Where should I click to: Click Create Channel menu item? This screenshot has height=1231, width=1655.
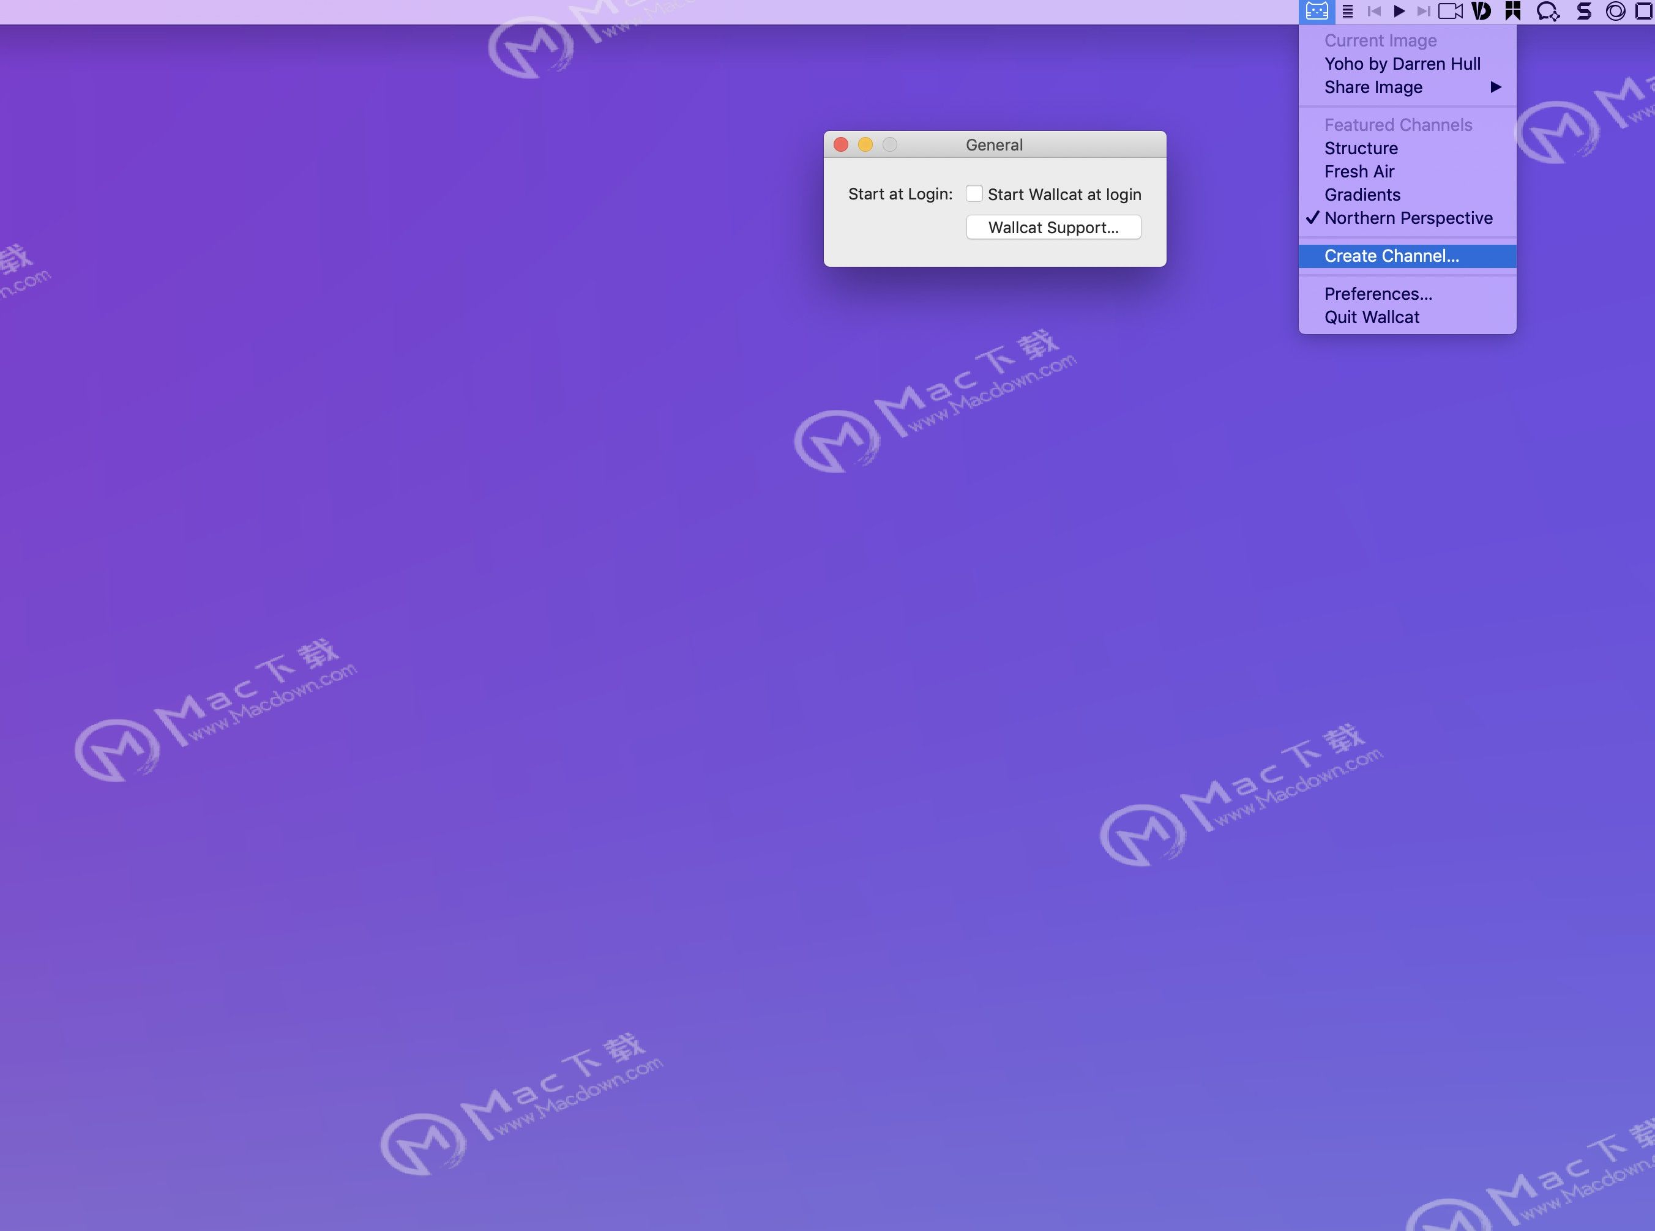click(x=1408, y=256)
